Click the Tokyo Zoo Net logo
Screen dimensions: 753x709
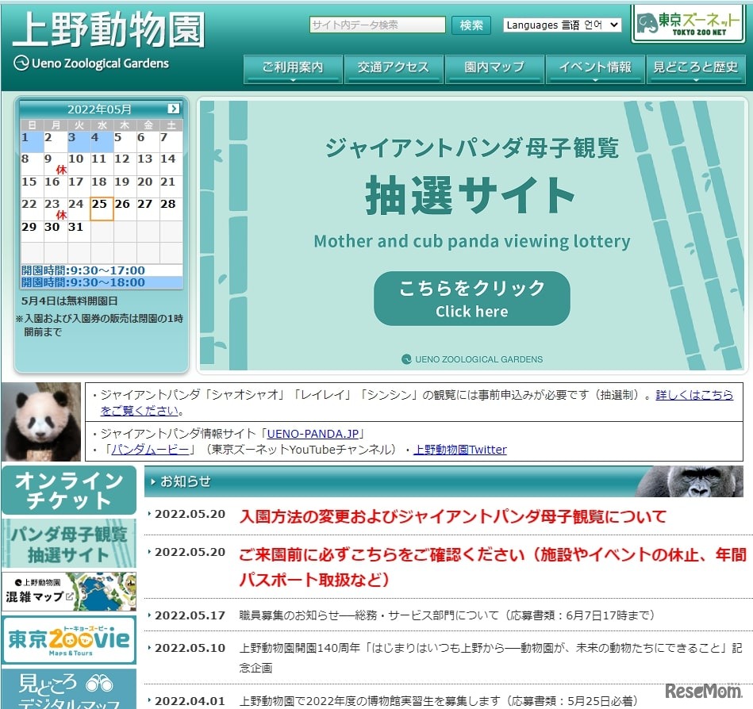[x=688, y=24]
